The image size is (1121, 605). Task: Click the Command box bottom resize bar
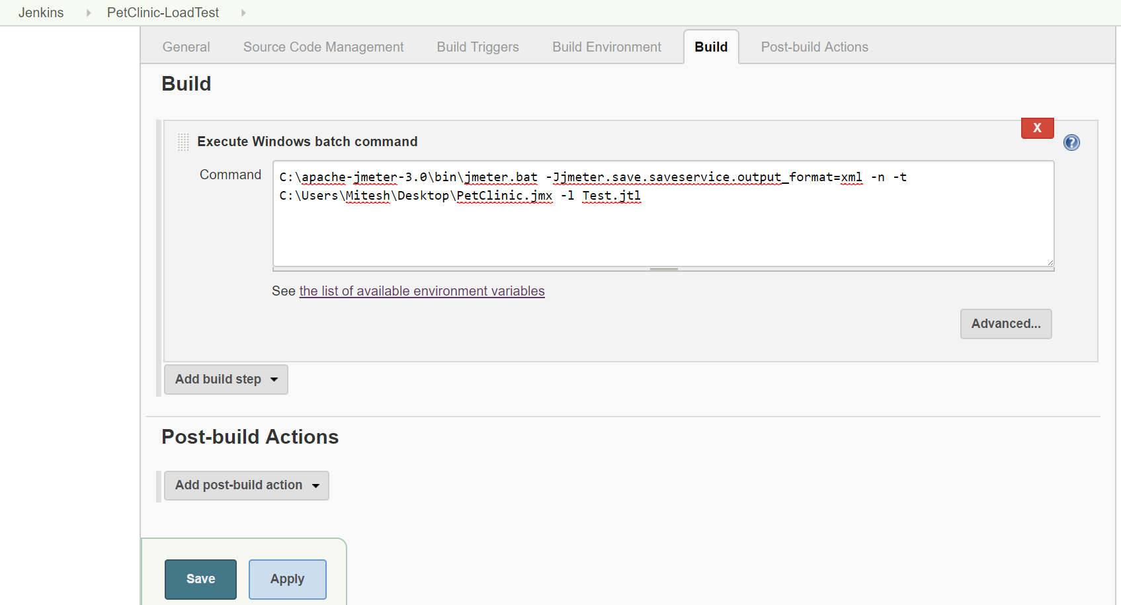tap(663, 269)
